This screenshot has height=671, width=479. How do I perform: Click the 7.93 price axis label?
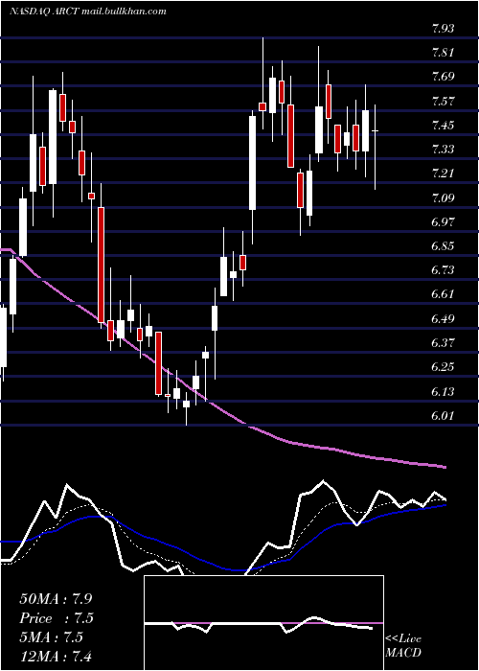443,29
